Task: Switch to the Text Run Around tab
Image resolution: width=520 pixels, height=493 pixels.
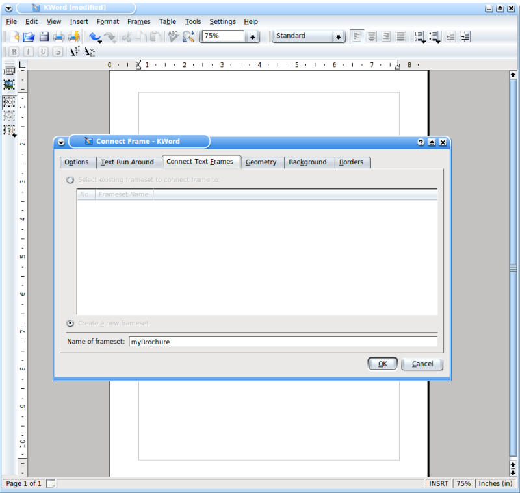Action: pos(127,162)
